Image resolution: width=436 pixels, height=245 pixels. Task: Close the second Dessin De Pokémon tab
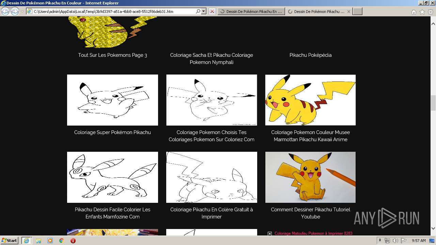coord(348,12)
